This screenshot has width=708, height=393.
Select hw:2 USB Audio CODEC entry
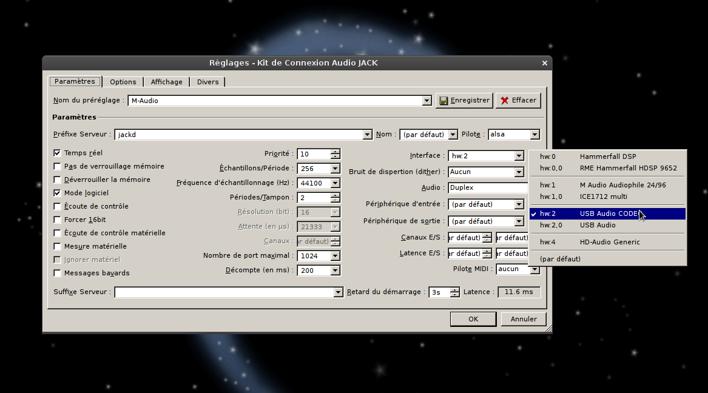point(608,213)
